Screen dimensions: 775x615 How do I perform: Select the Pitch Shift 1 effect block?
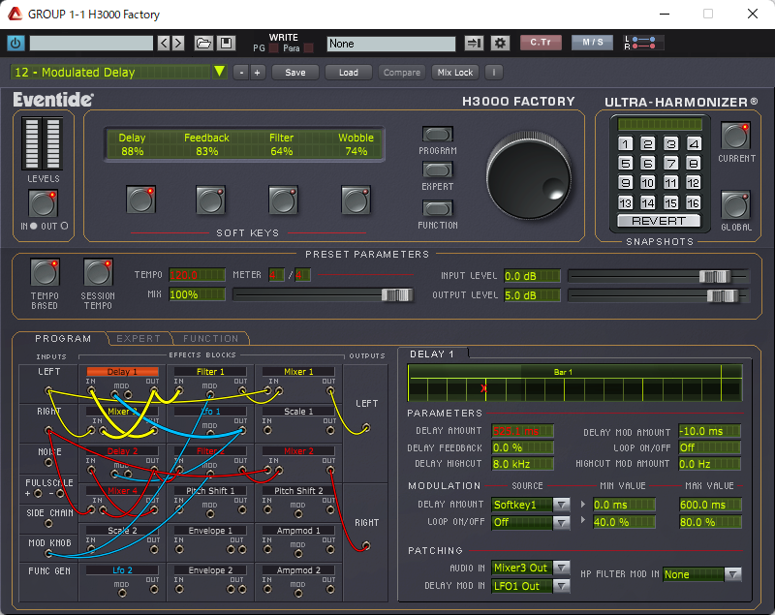tap(210, 490)
